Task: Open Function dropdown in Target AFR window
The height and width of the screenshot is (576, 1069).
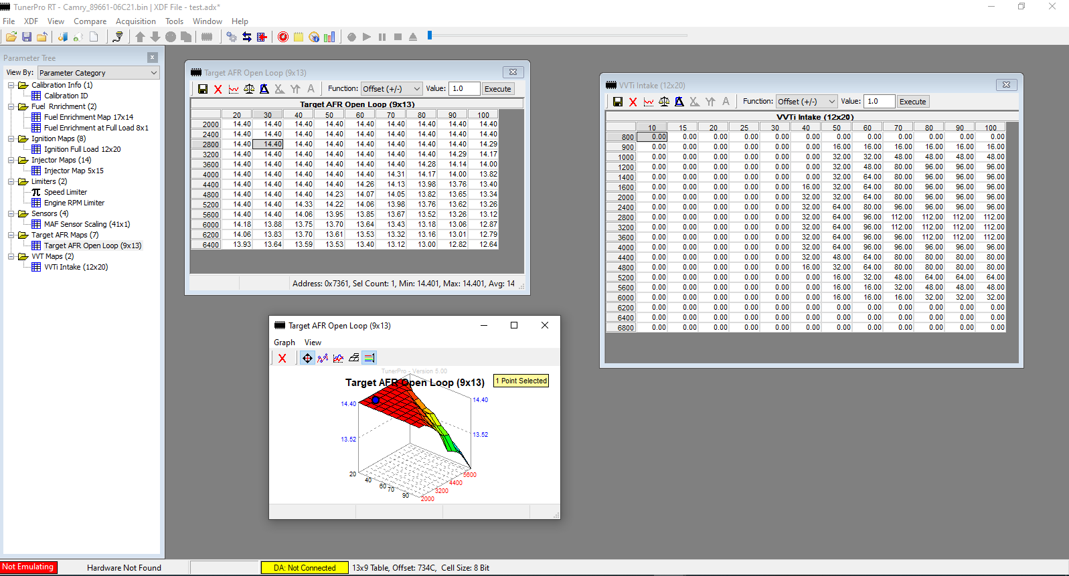Action: click(x=392, y=89)
